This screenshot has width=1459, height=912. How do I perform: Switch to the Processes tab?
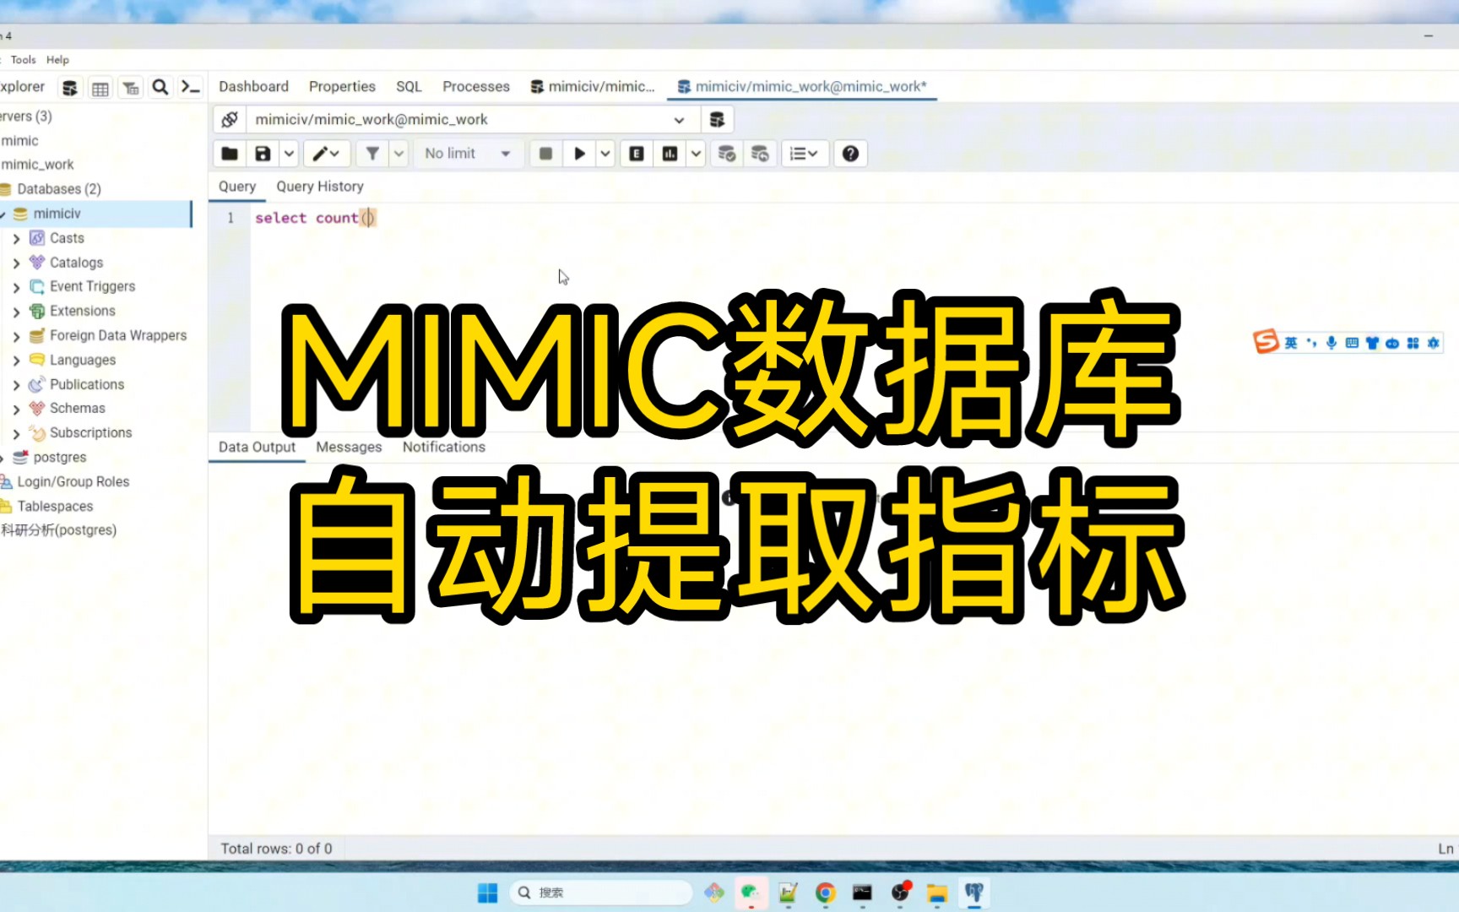(476, 87)
